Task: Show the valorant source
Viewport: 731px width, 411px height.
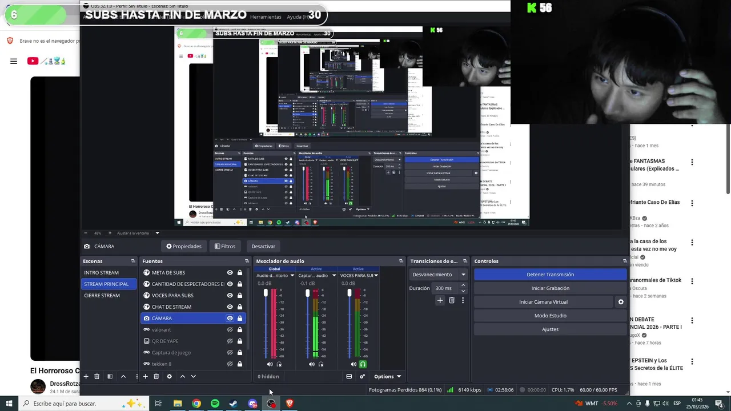Action: pyautogui.click(x=230, y=330)
